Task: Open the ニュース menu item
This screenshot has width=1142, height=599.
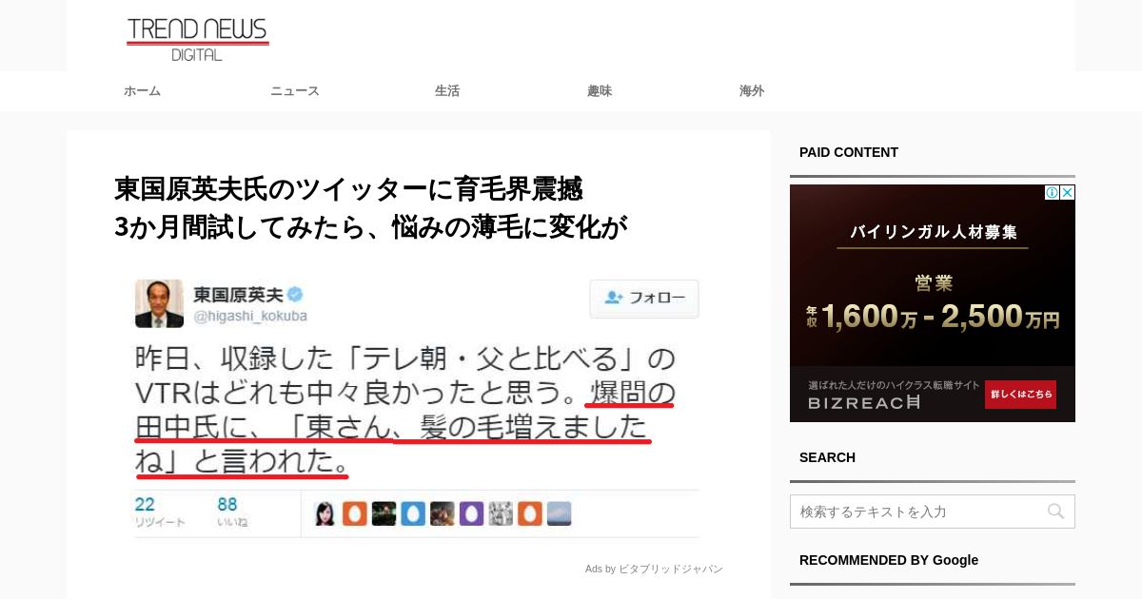Action: 294,91
